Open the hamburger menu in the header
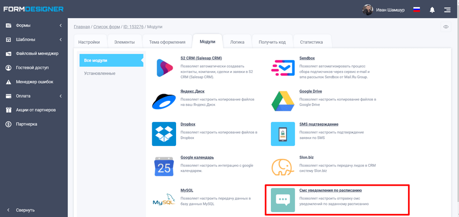 [x=447, y=10]
